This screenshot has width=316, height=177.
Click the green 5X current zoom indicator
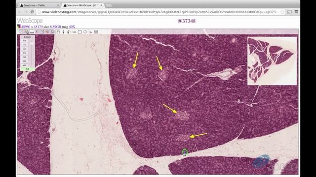point(28,69)
